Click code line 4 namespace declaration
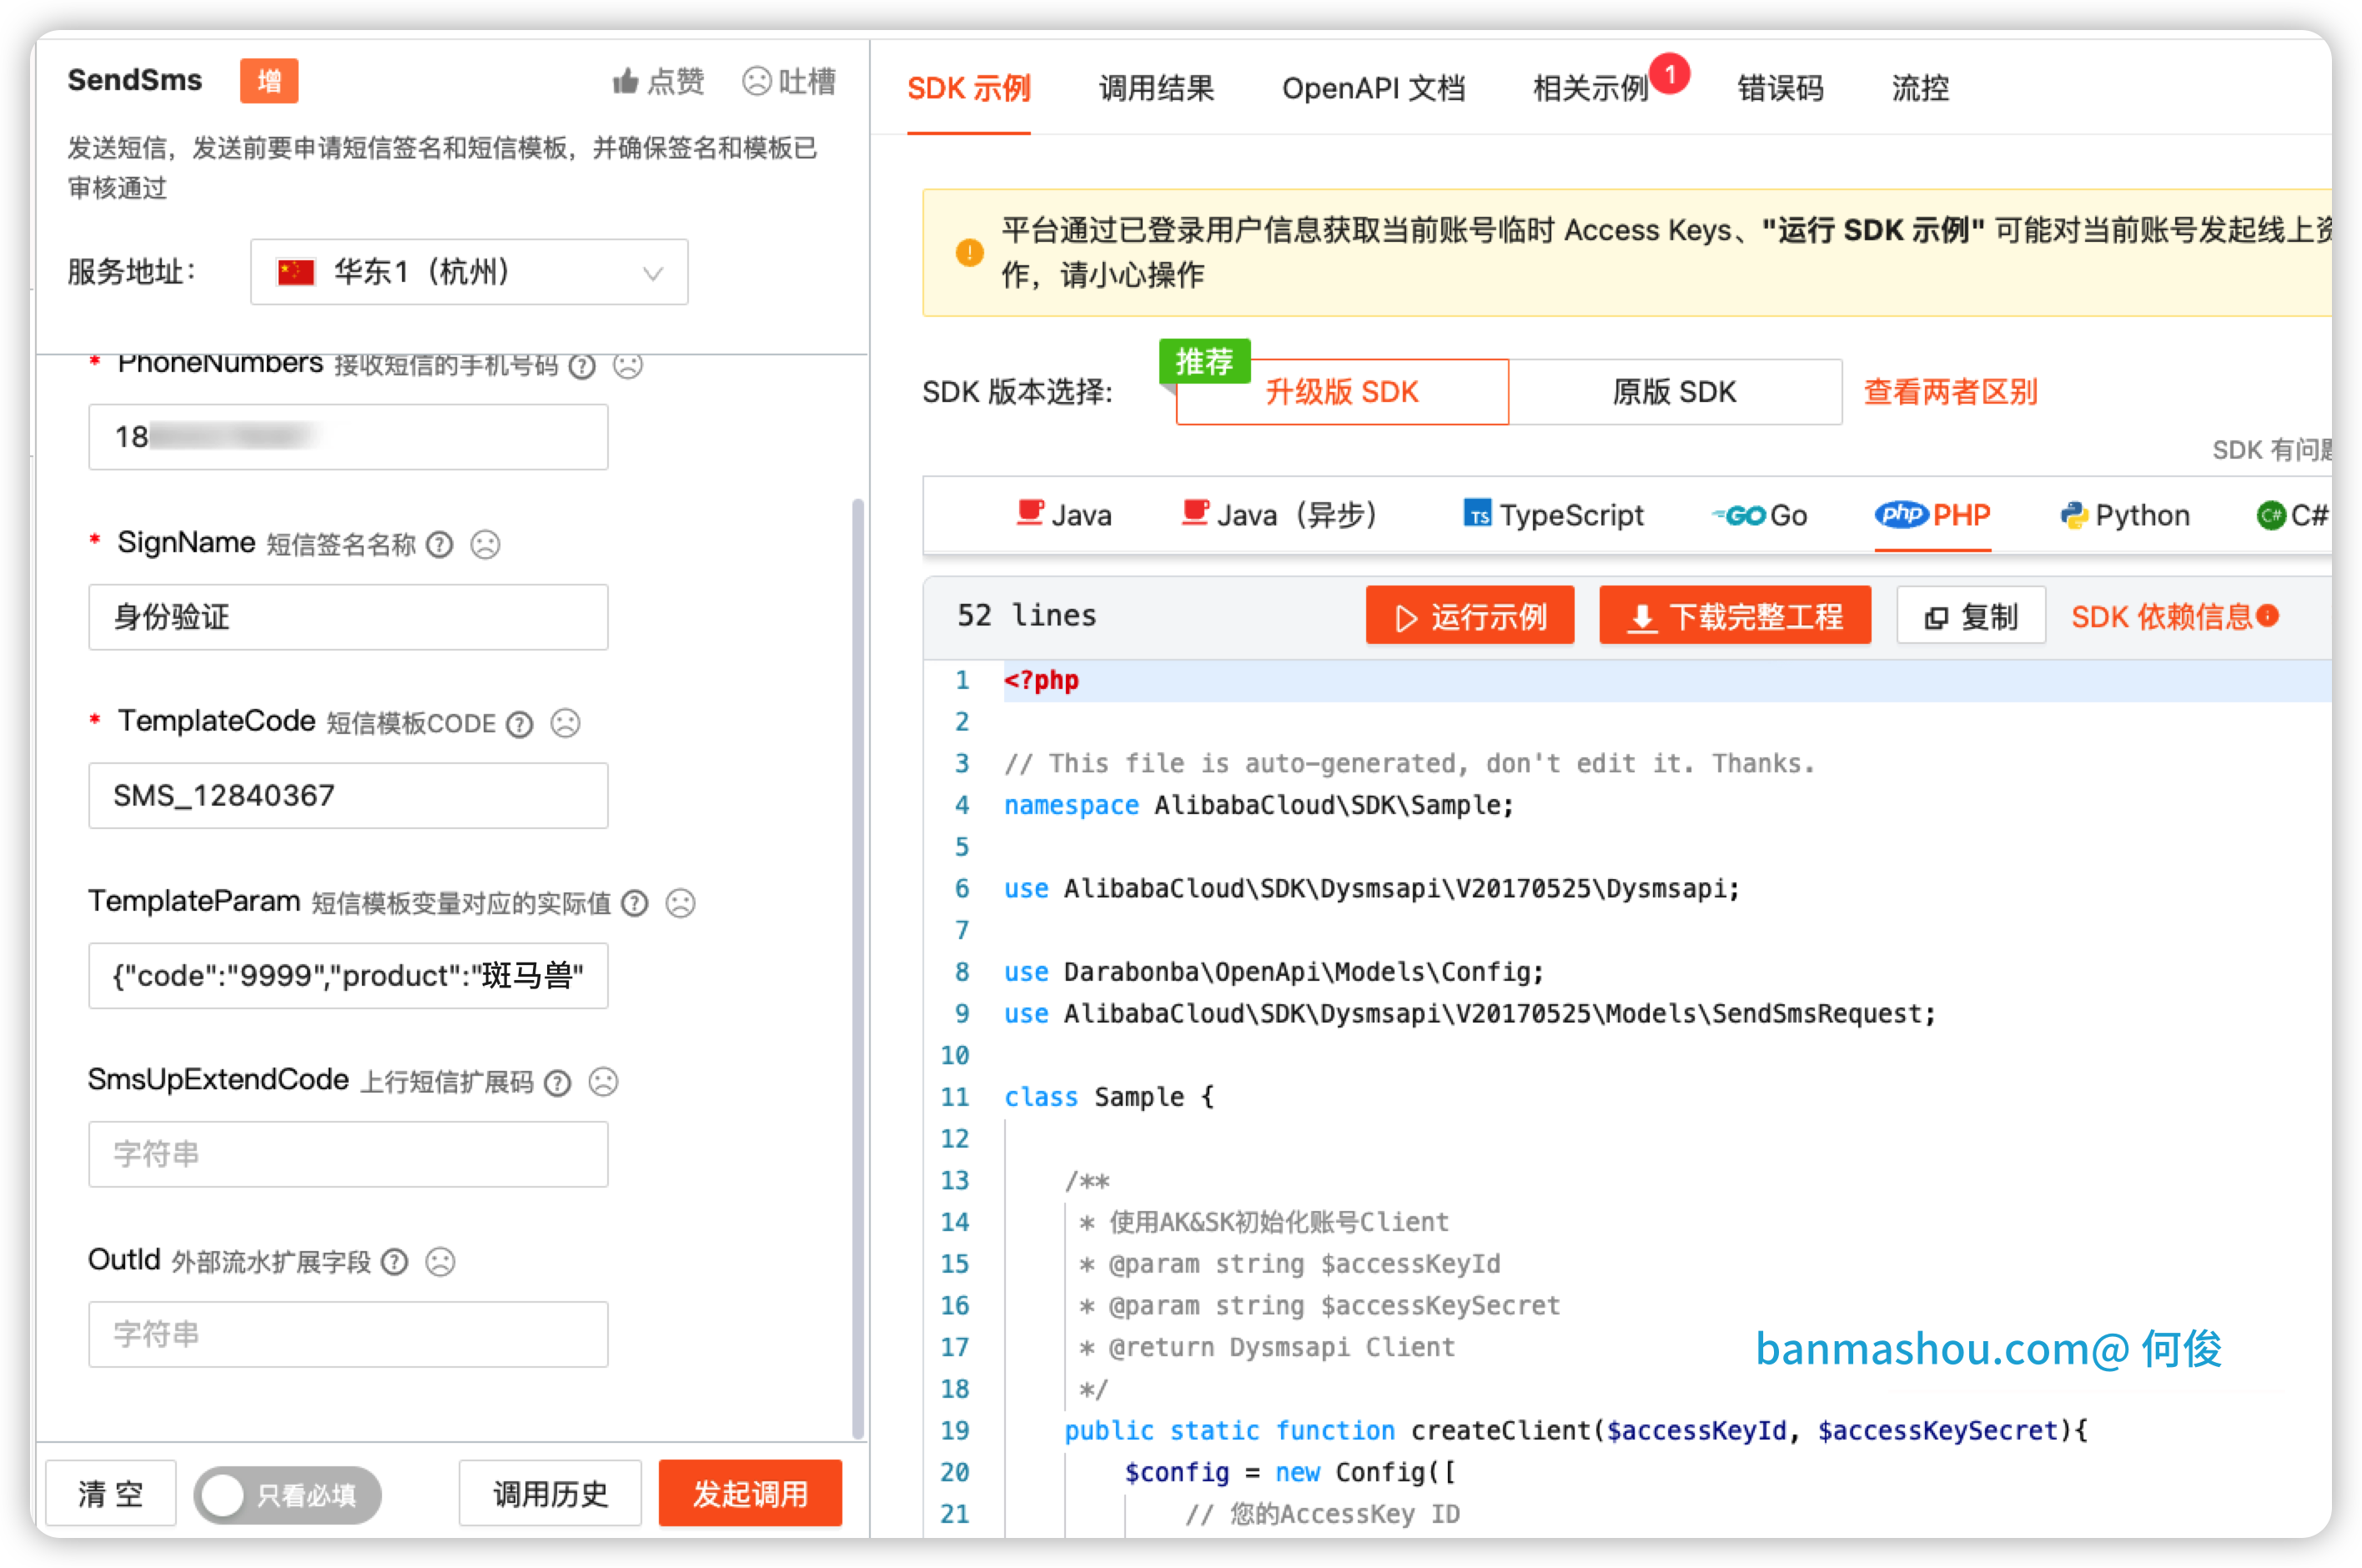Image resolution: width=2362 pixels, height=1568 pixels. tap(1259, 805)
